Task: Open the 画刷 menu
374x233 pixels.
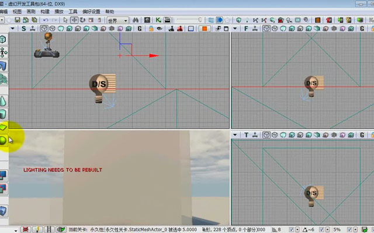Action: click(x=31, y=12)
